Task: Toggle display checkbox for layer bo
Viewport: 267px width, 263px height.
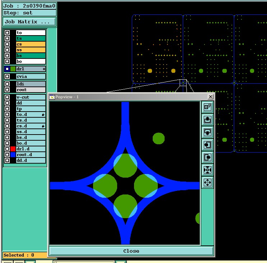Action: (7, 61)
